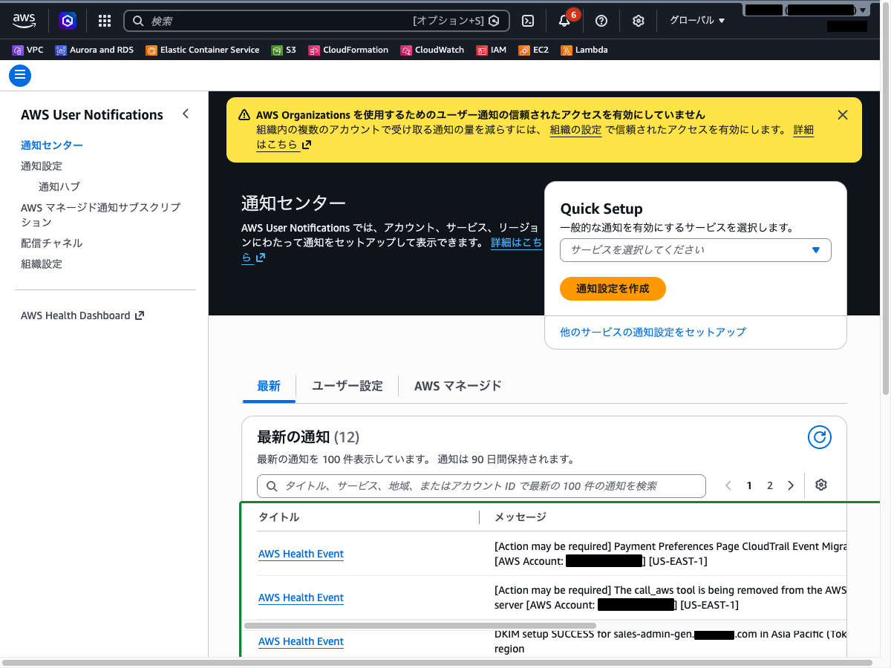Open the Aurora and RDS shortcut

(94, 50)
